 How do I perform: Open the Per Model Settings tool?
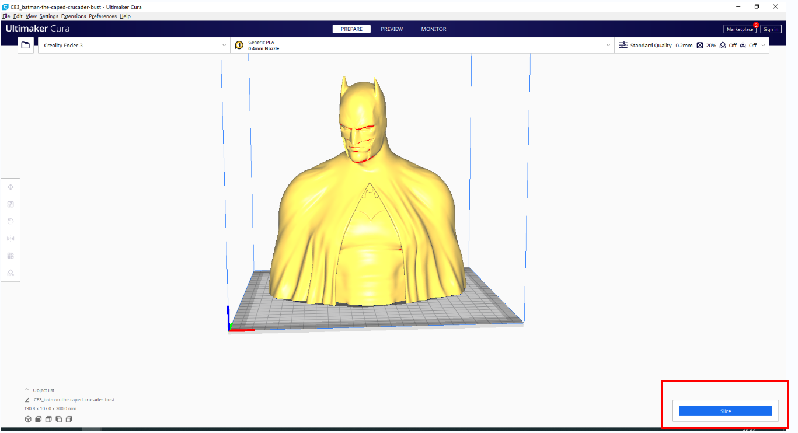pyautogui.click(x=11, y=256)
